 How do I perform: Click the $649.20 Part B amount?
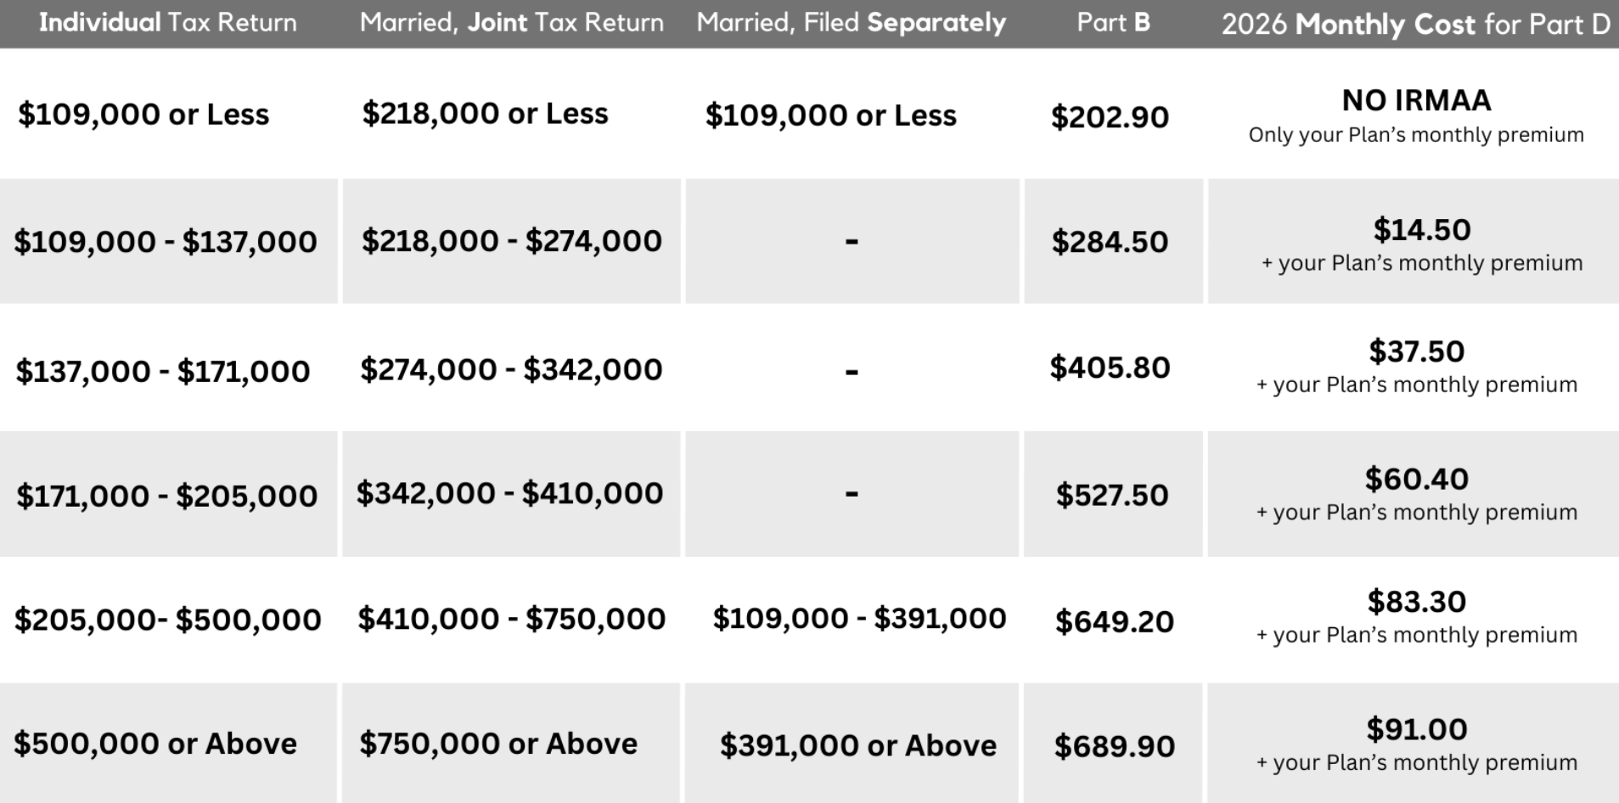click(1114, 622)
